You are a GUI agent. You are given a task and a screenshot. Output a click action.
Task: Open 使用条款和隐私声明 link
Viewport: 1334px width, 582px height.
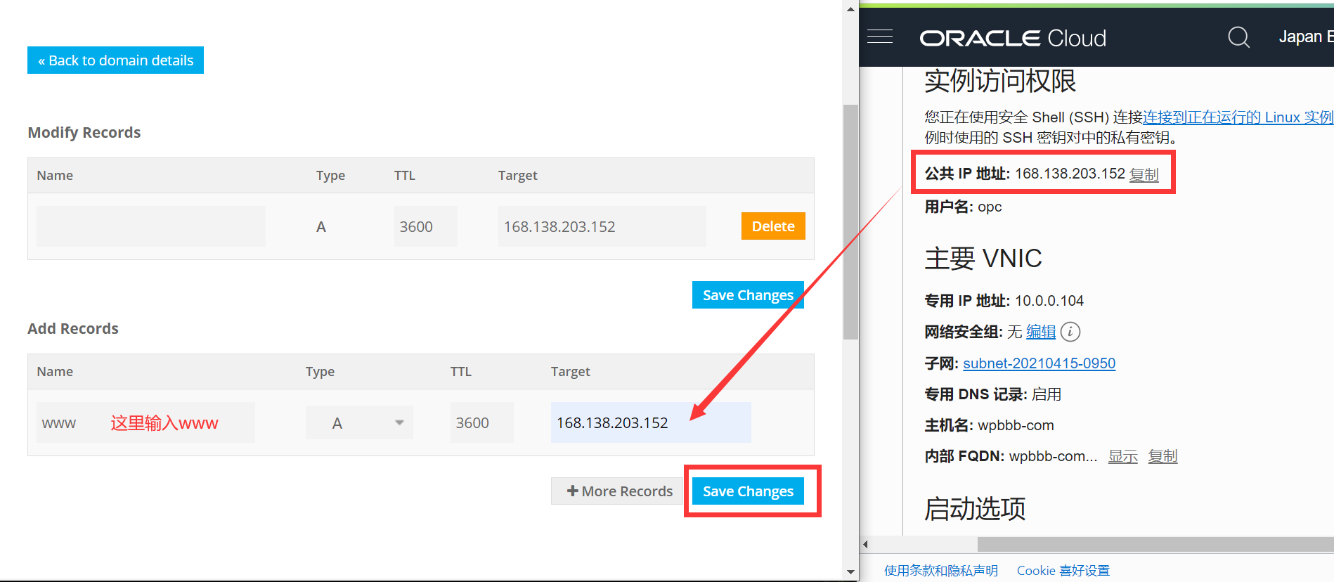click(x=941, y=571)
